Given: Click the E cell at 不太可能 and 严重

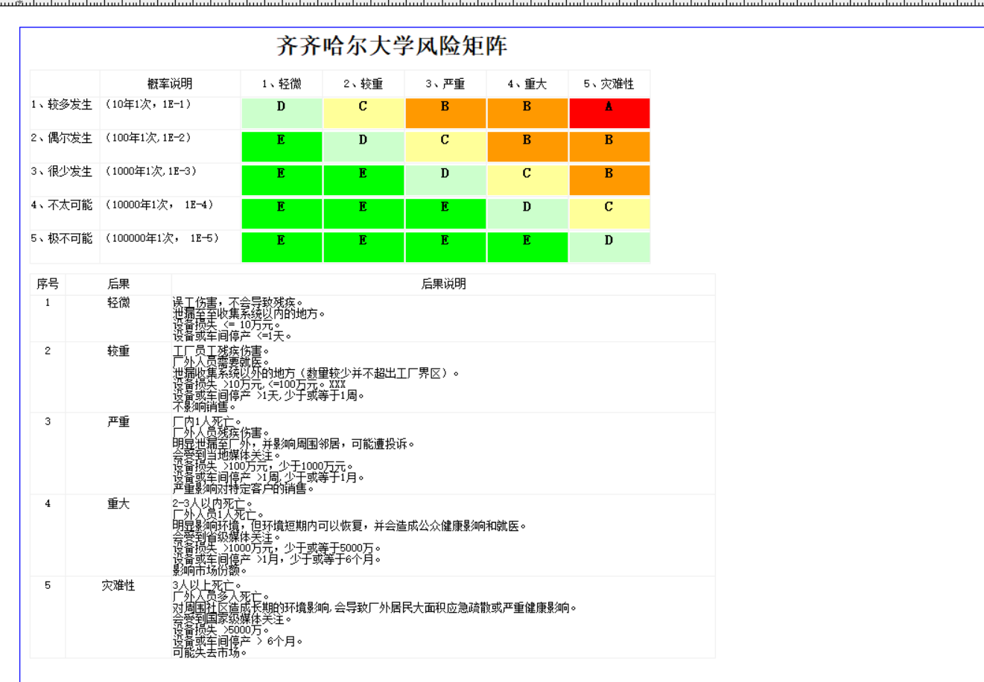Looking at the screenshot, I should (445, 214).
